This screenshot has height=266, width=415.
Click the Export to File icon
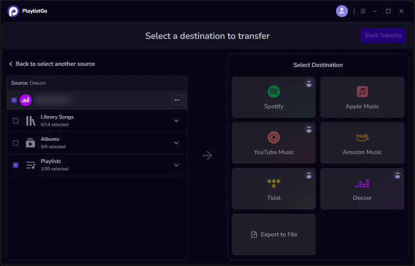(x=254, y=234)
